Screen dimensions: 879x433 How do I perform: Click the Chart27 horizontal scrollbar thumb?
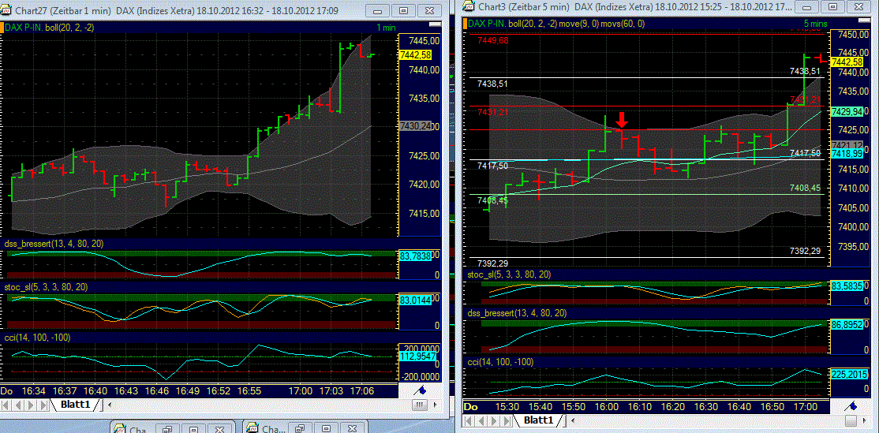[x=419, y=405]
